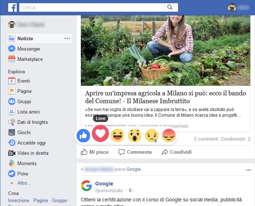Click the search magnifier button

click(x=170, y=7)
